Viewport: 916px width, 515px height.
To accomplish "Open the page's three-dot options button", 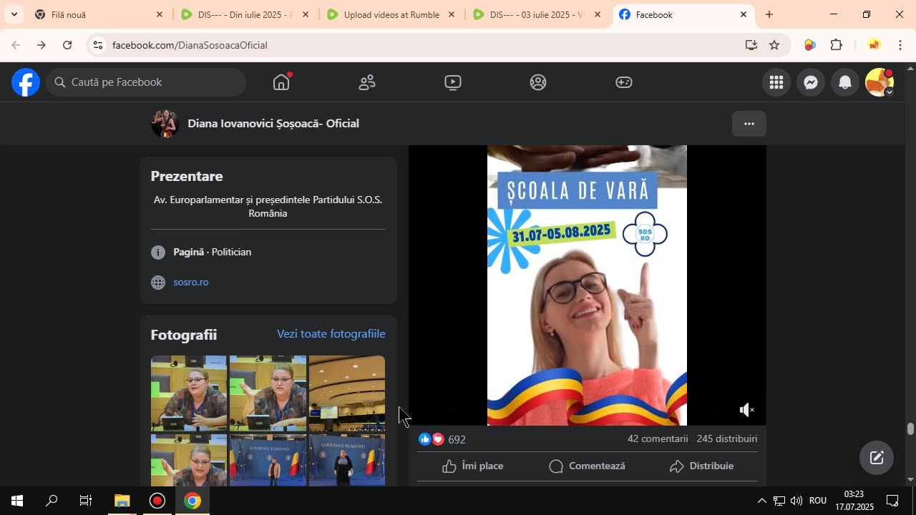I will point(749,124).
